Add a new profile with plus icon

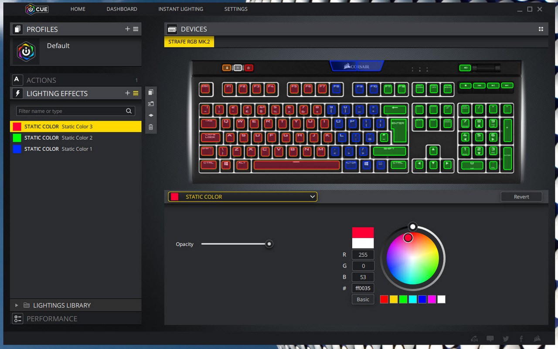click(127, 29)
